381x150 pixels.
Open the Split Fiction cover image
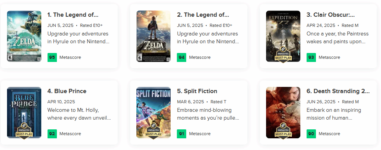[x=153, y=113]
